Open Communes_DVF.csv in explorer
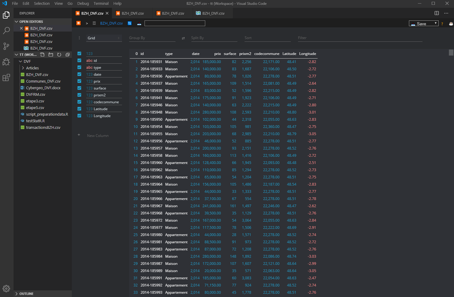454x297 pixels. click(x=43, y=81)
